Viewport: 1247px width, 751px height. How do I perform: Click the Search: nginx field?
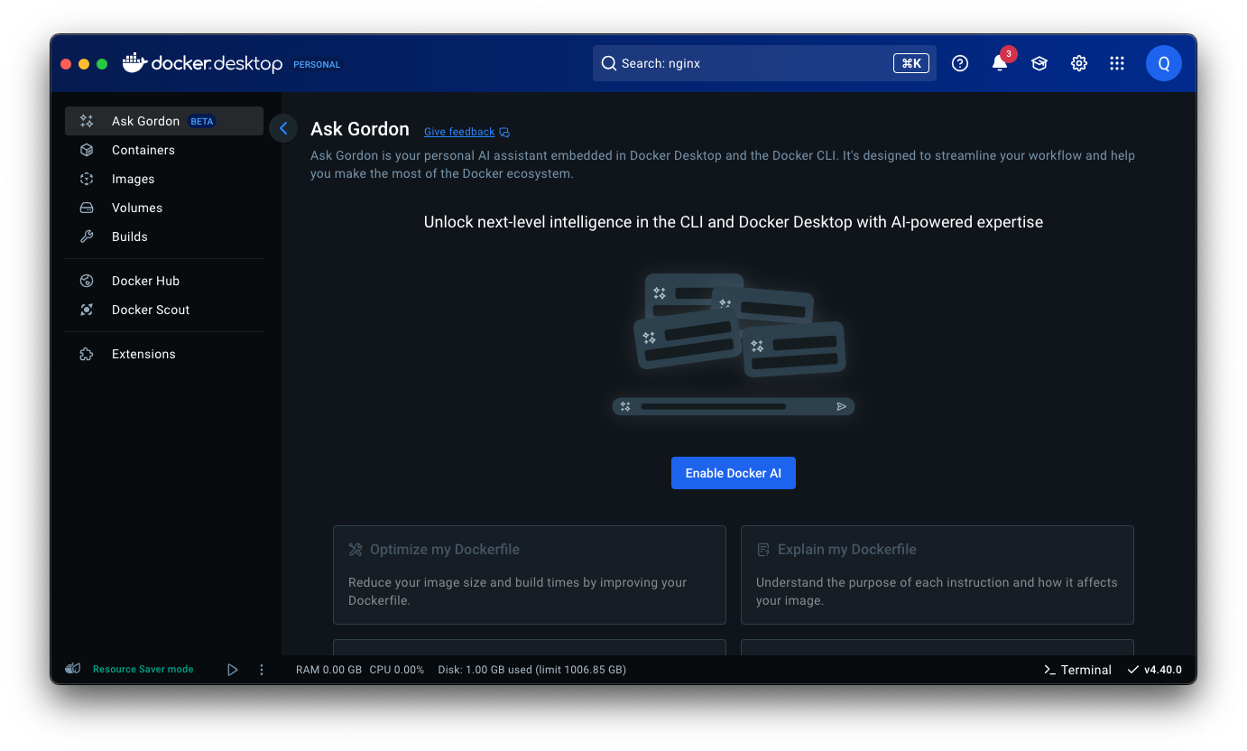[764, 63]
